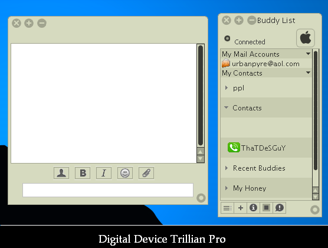Collapse the My Contacts section arrow
The height and width of the screenshot is (248, 328).
(308, 73)
